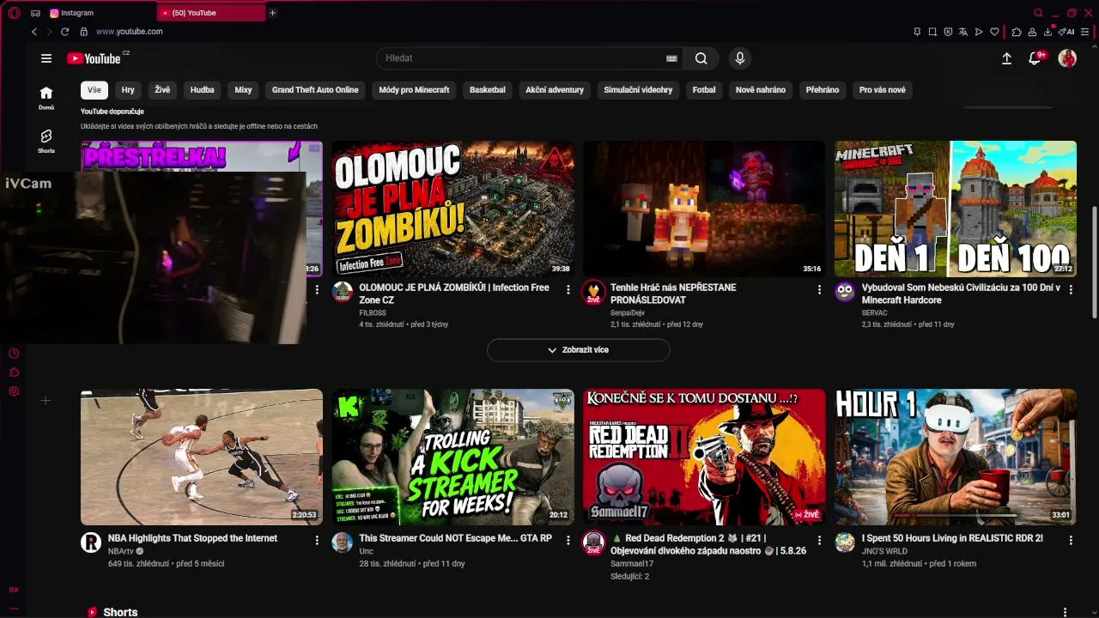This screenshot has width=1099, height=618.
Task: Select the Mixy filter chip
Action: pos(243,90)
